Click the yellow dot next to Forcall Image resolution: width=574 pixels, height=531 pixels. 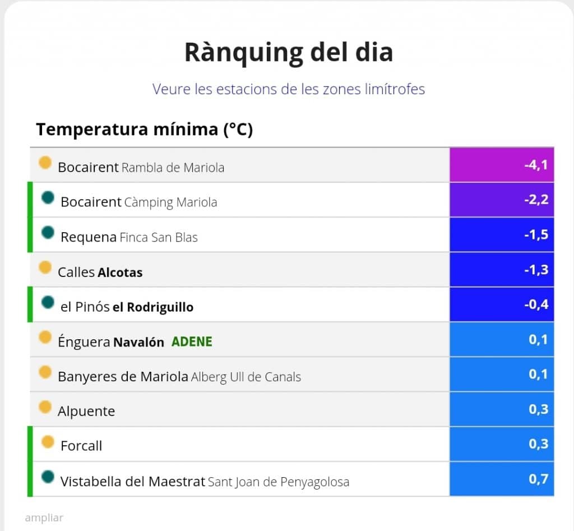point(48,442)
